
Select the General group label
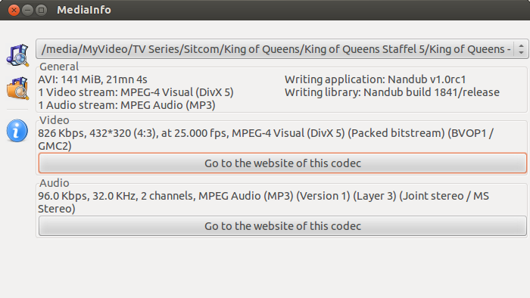pos(59,67)
